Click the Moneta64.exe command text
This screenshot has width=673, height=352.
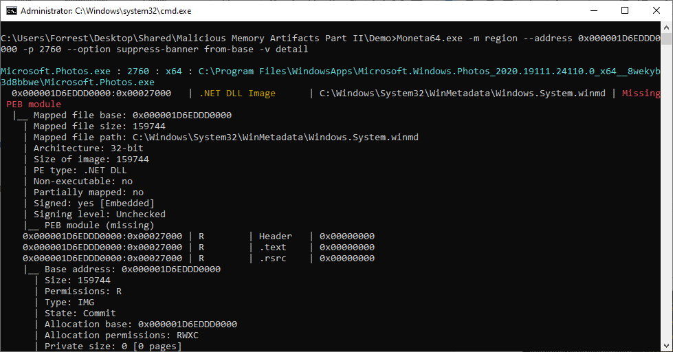pos(430,38)
